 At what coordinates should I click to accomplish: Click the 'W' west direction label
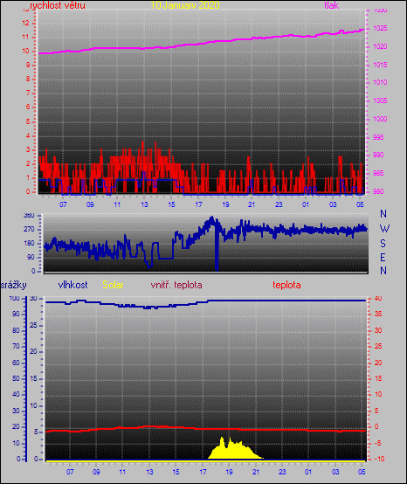click(x=384, y=229)
